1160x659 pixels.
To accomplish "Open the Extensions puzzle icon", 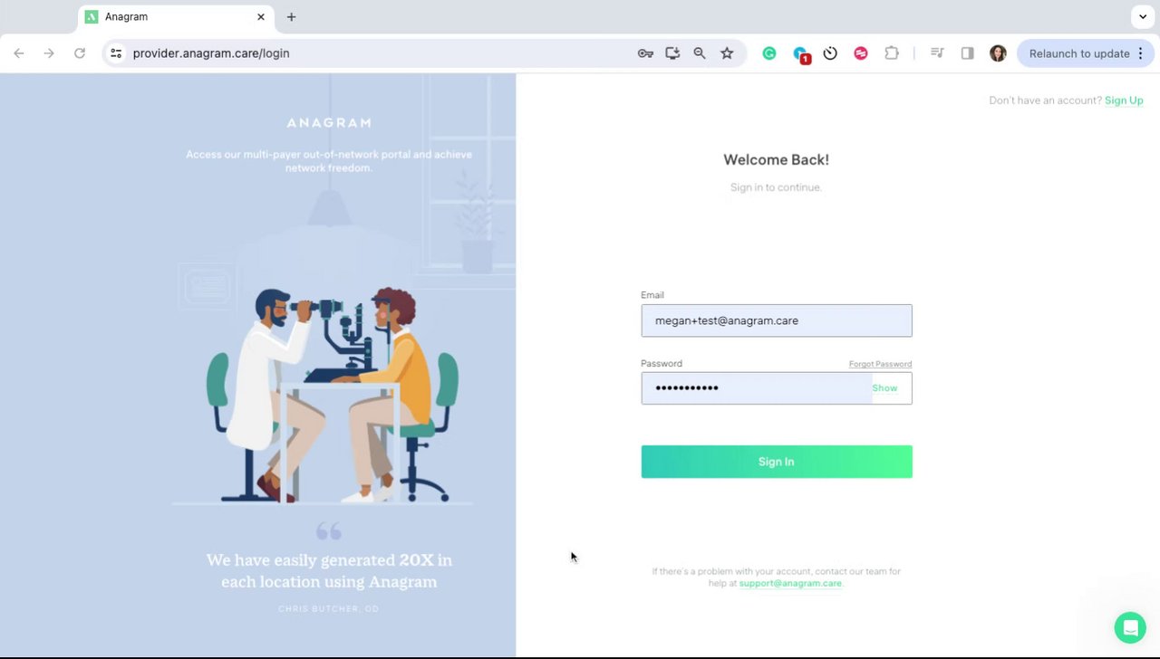I will (x=892, y=53).
